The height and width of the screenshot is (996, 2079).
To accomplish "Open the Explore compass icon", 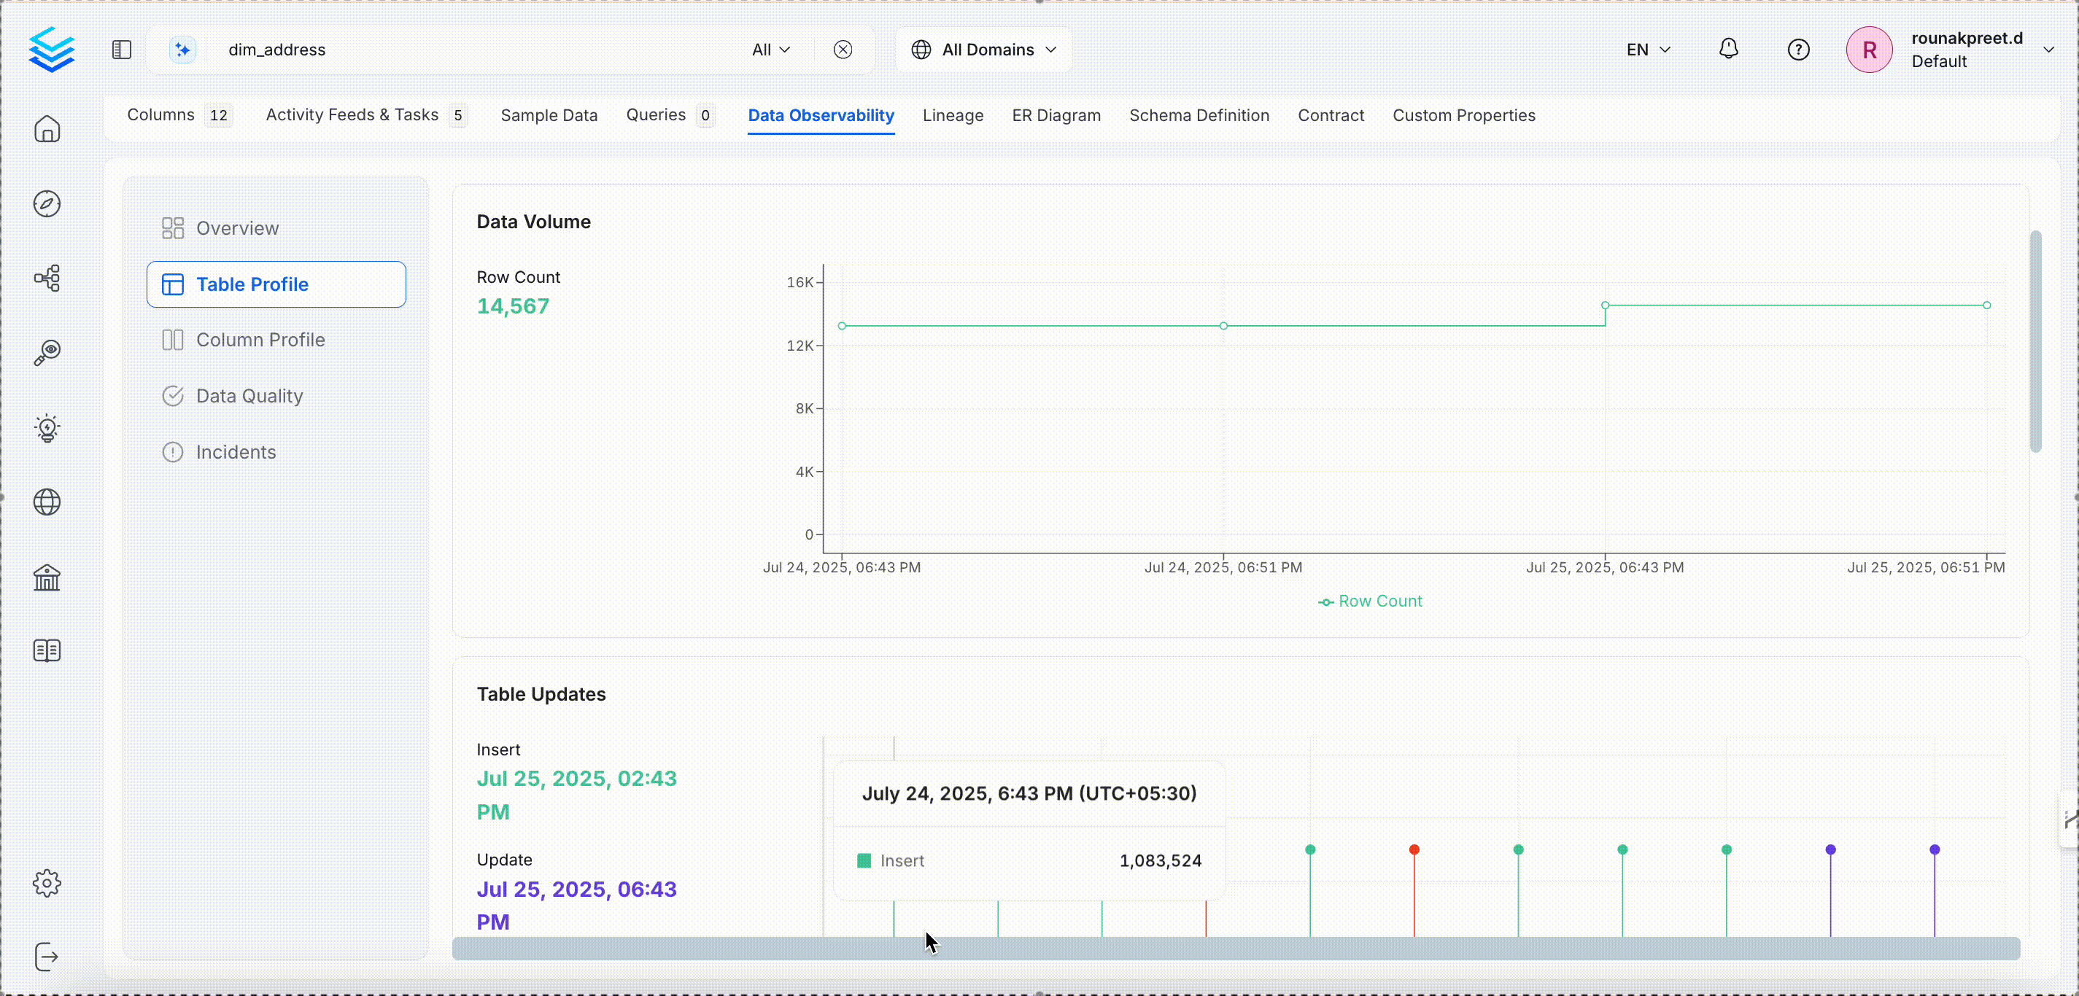I will (x=47, y=203).
